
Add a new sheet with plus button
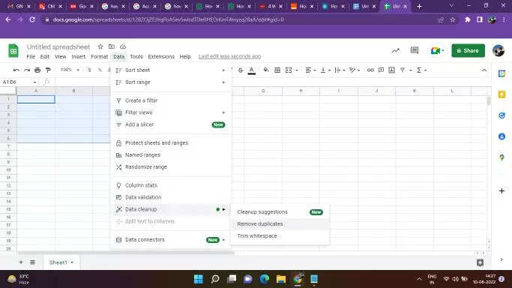21,262
